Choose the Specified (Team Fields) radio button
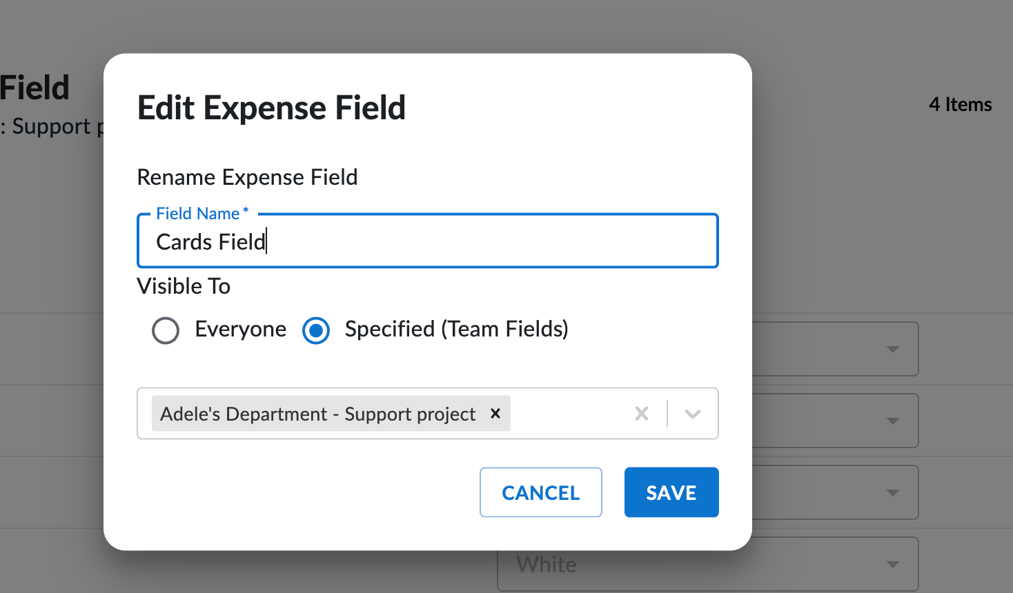This screenshot has width=1013, height=593. [316, 330]
